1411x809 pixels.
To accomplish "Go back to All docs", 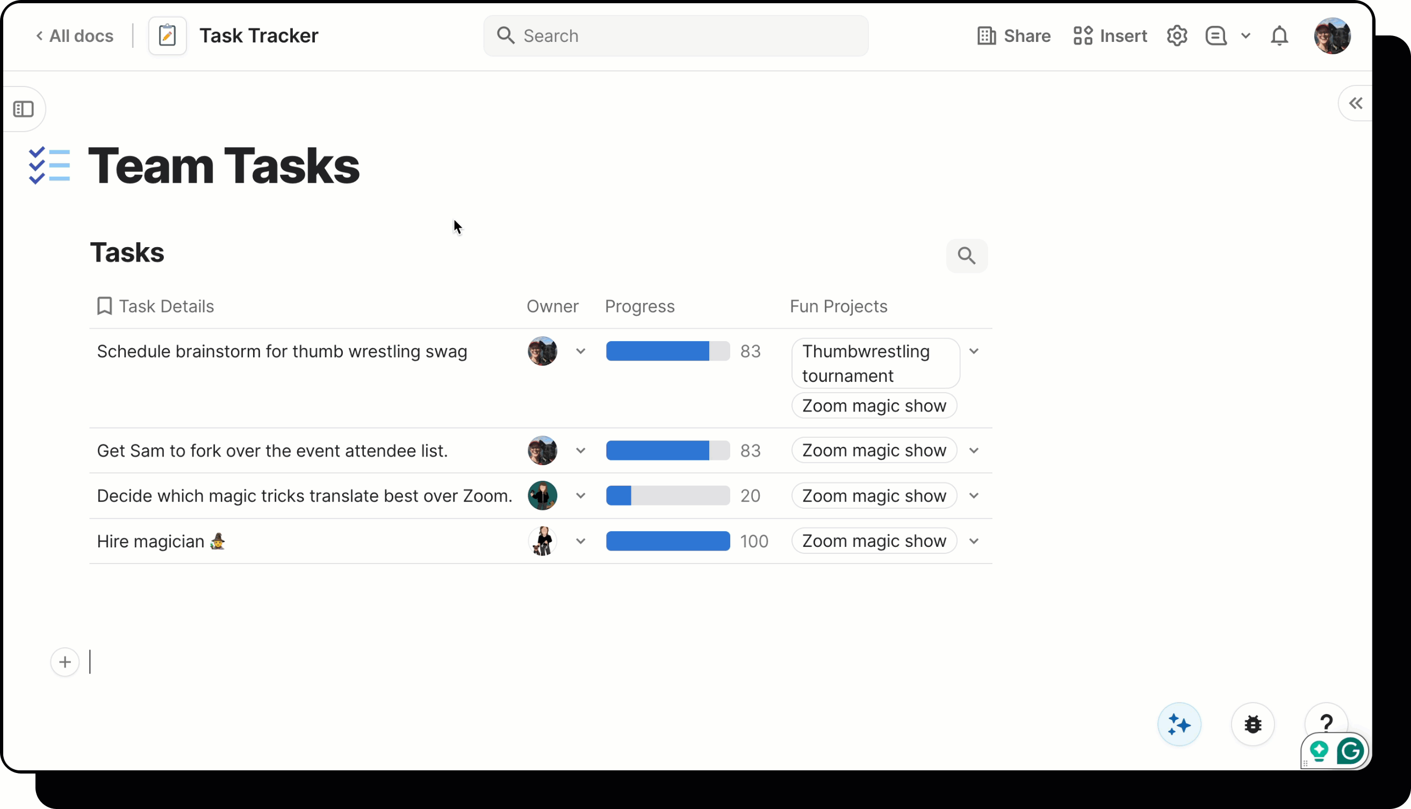I will pos(75,36).
